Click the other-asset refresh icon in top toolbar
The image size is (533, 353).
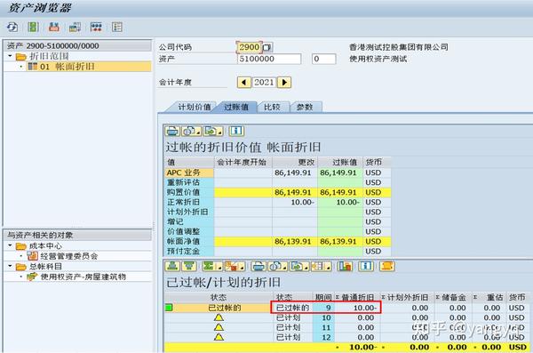tap(12, 27)
